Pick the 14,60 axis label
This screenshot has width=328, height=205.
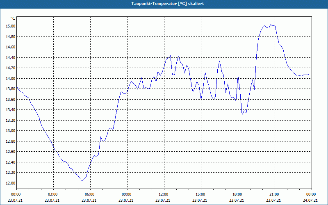(x=11, y=47)
